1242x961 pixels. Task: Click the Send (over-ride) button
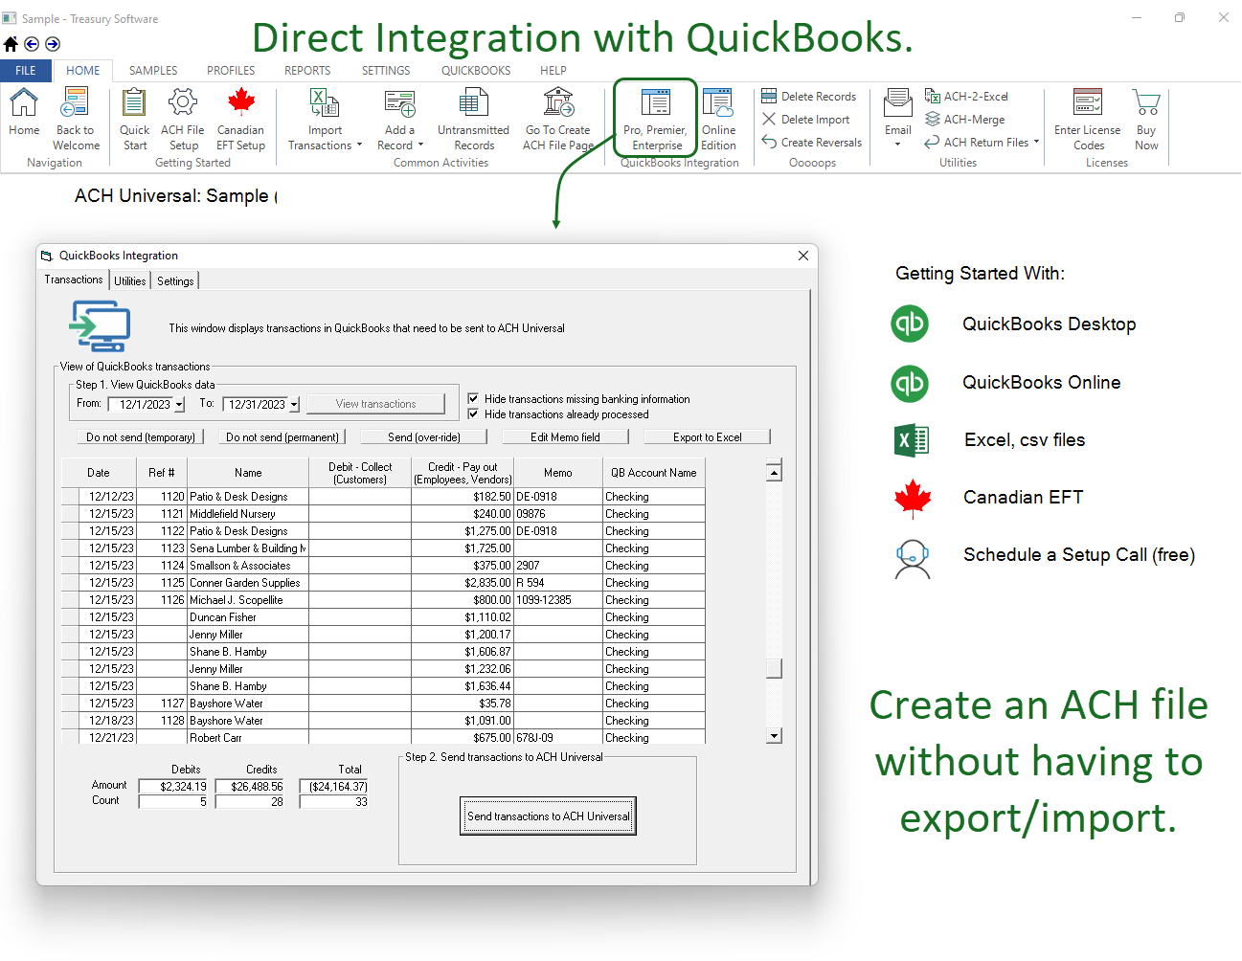424,436
